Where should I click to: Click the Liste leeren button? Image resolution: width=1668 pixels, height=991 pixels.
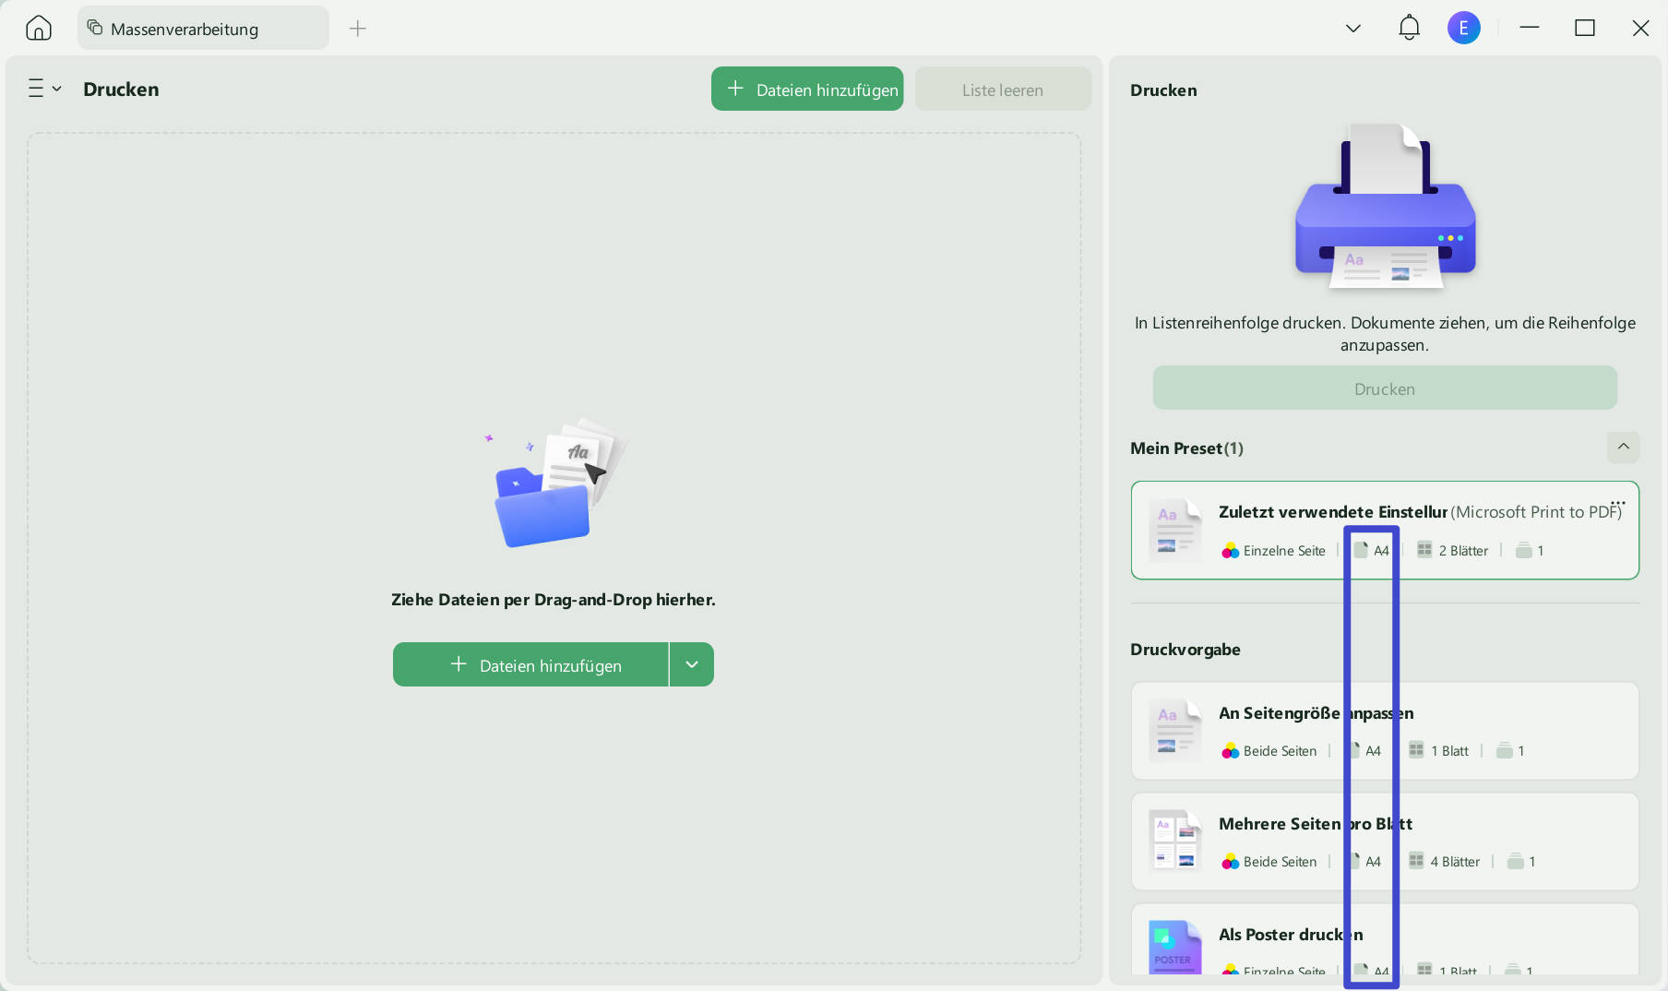[1003, 89]
